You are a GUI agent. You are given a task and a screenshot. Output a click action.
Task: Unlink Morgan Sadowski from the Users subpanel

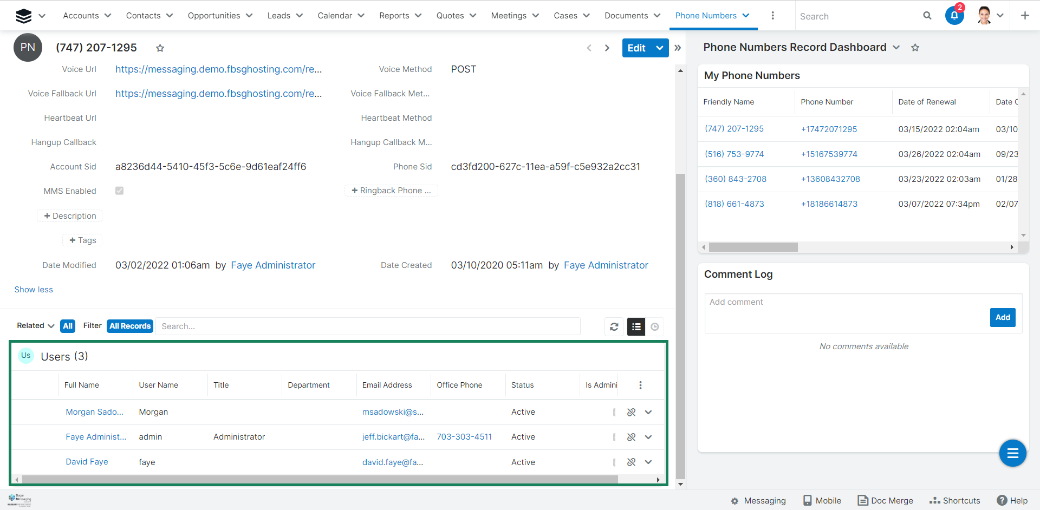click(x=631, y=413)
